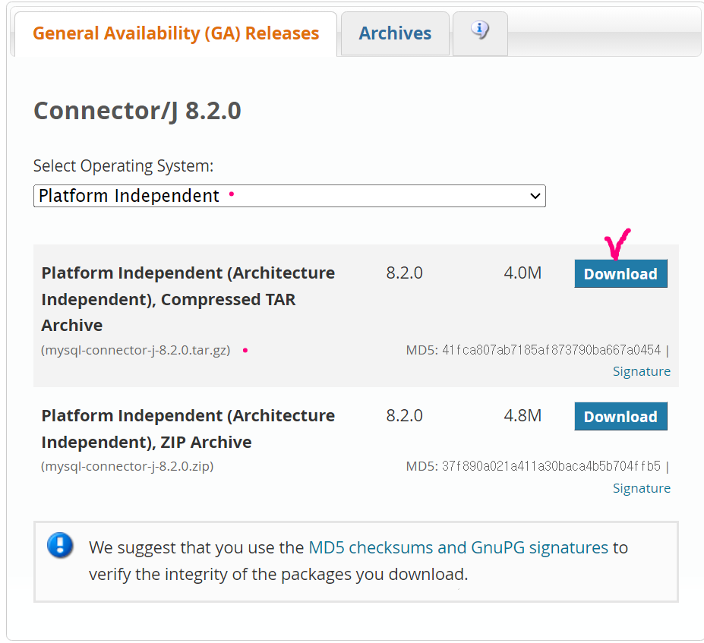
Task: Switch to the Archives tab
Action: pyautogui.click(x=395, y=33)
